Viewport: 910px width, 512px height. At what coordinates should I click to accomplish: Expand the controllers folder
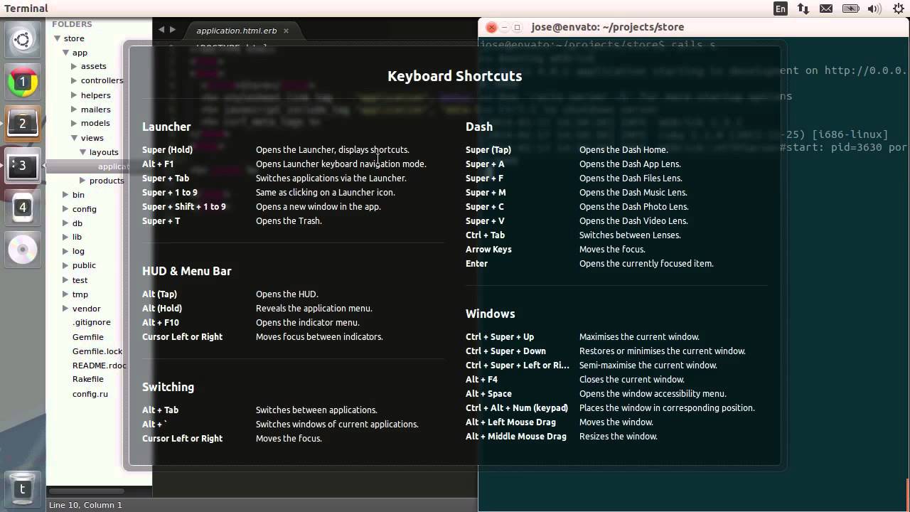74,80
